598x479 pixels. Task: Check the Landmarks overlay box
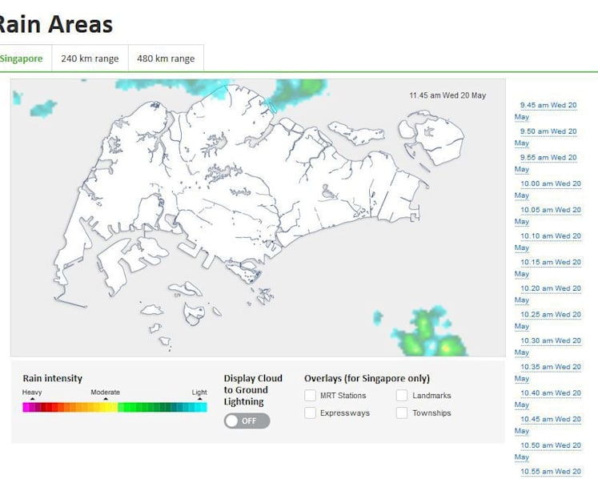point(402,395)
